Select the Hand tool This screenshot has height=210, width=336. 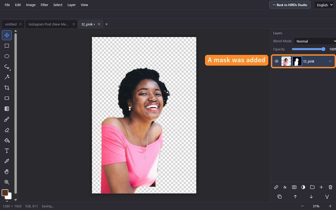point(7,172)
